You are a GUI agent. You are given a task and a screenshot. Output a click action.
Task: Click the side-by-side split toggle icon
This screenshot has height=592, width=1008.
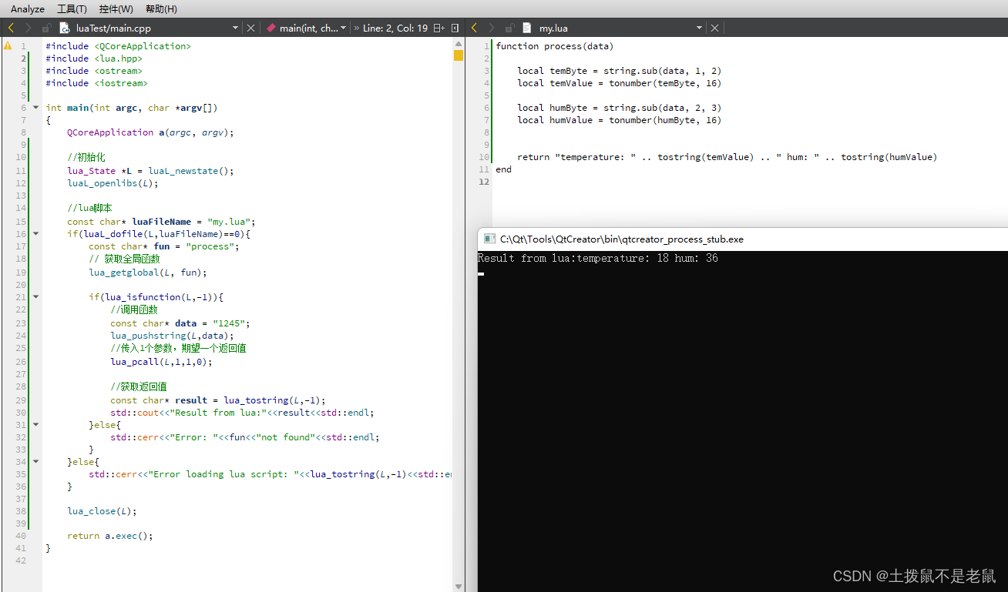pyautogui.click(x=455, y=28)
